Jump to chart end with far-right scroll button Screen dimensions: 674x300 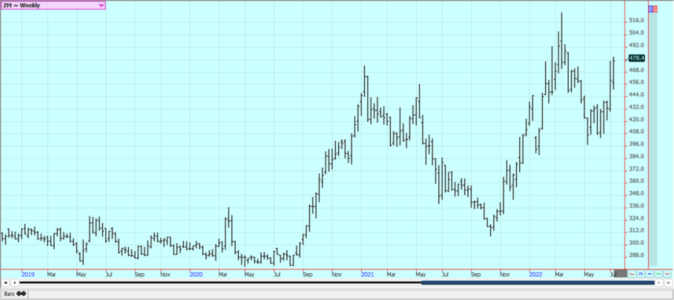point(668,283)
